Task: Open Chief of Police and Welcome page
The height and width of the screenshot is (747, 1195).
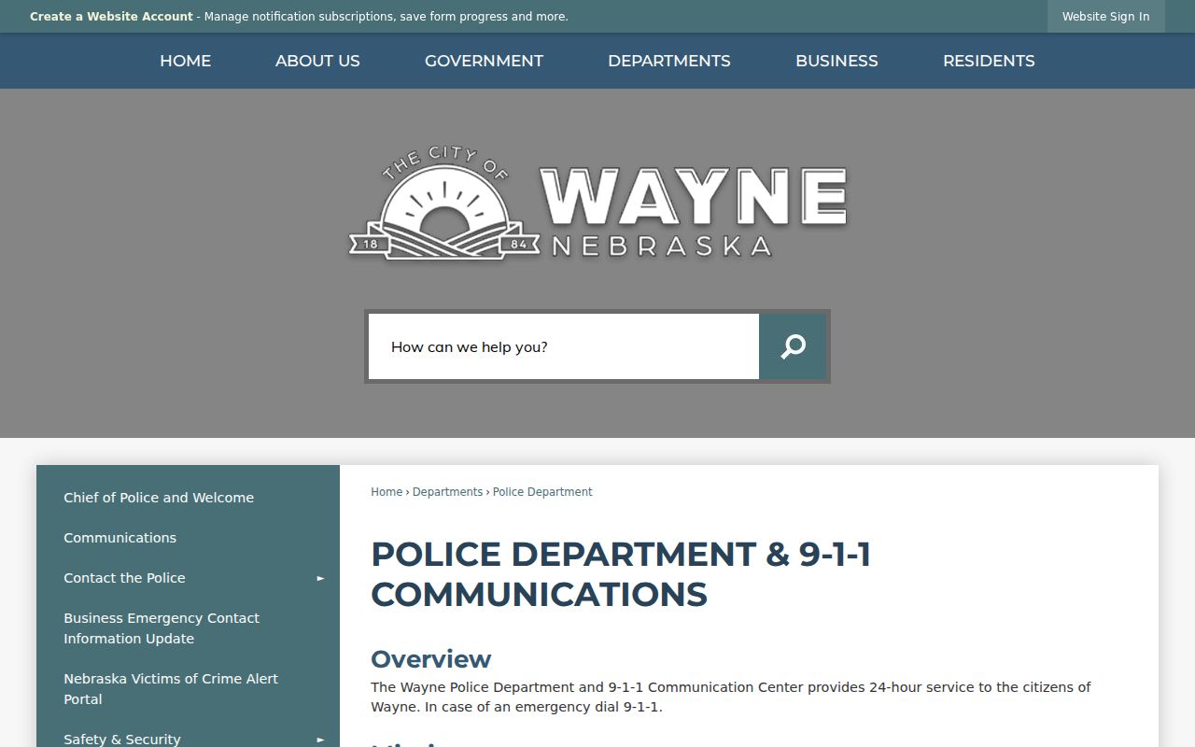Action: (159, 498)
